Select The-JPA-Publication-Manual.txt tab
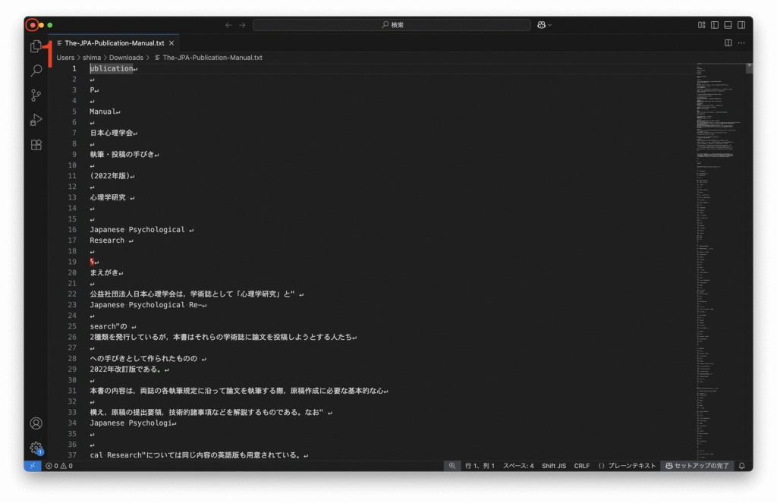This screenshot has height=503, width=777. (114, 43)
